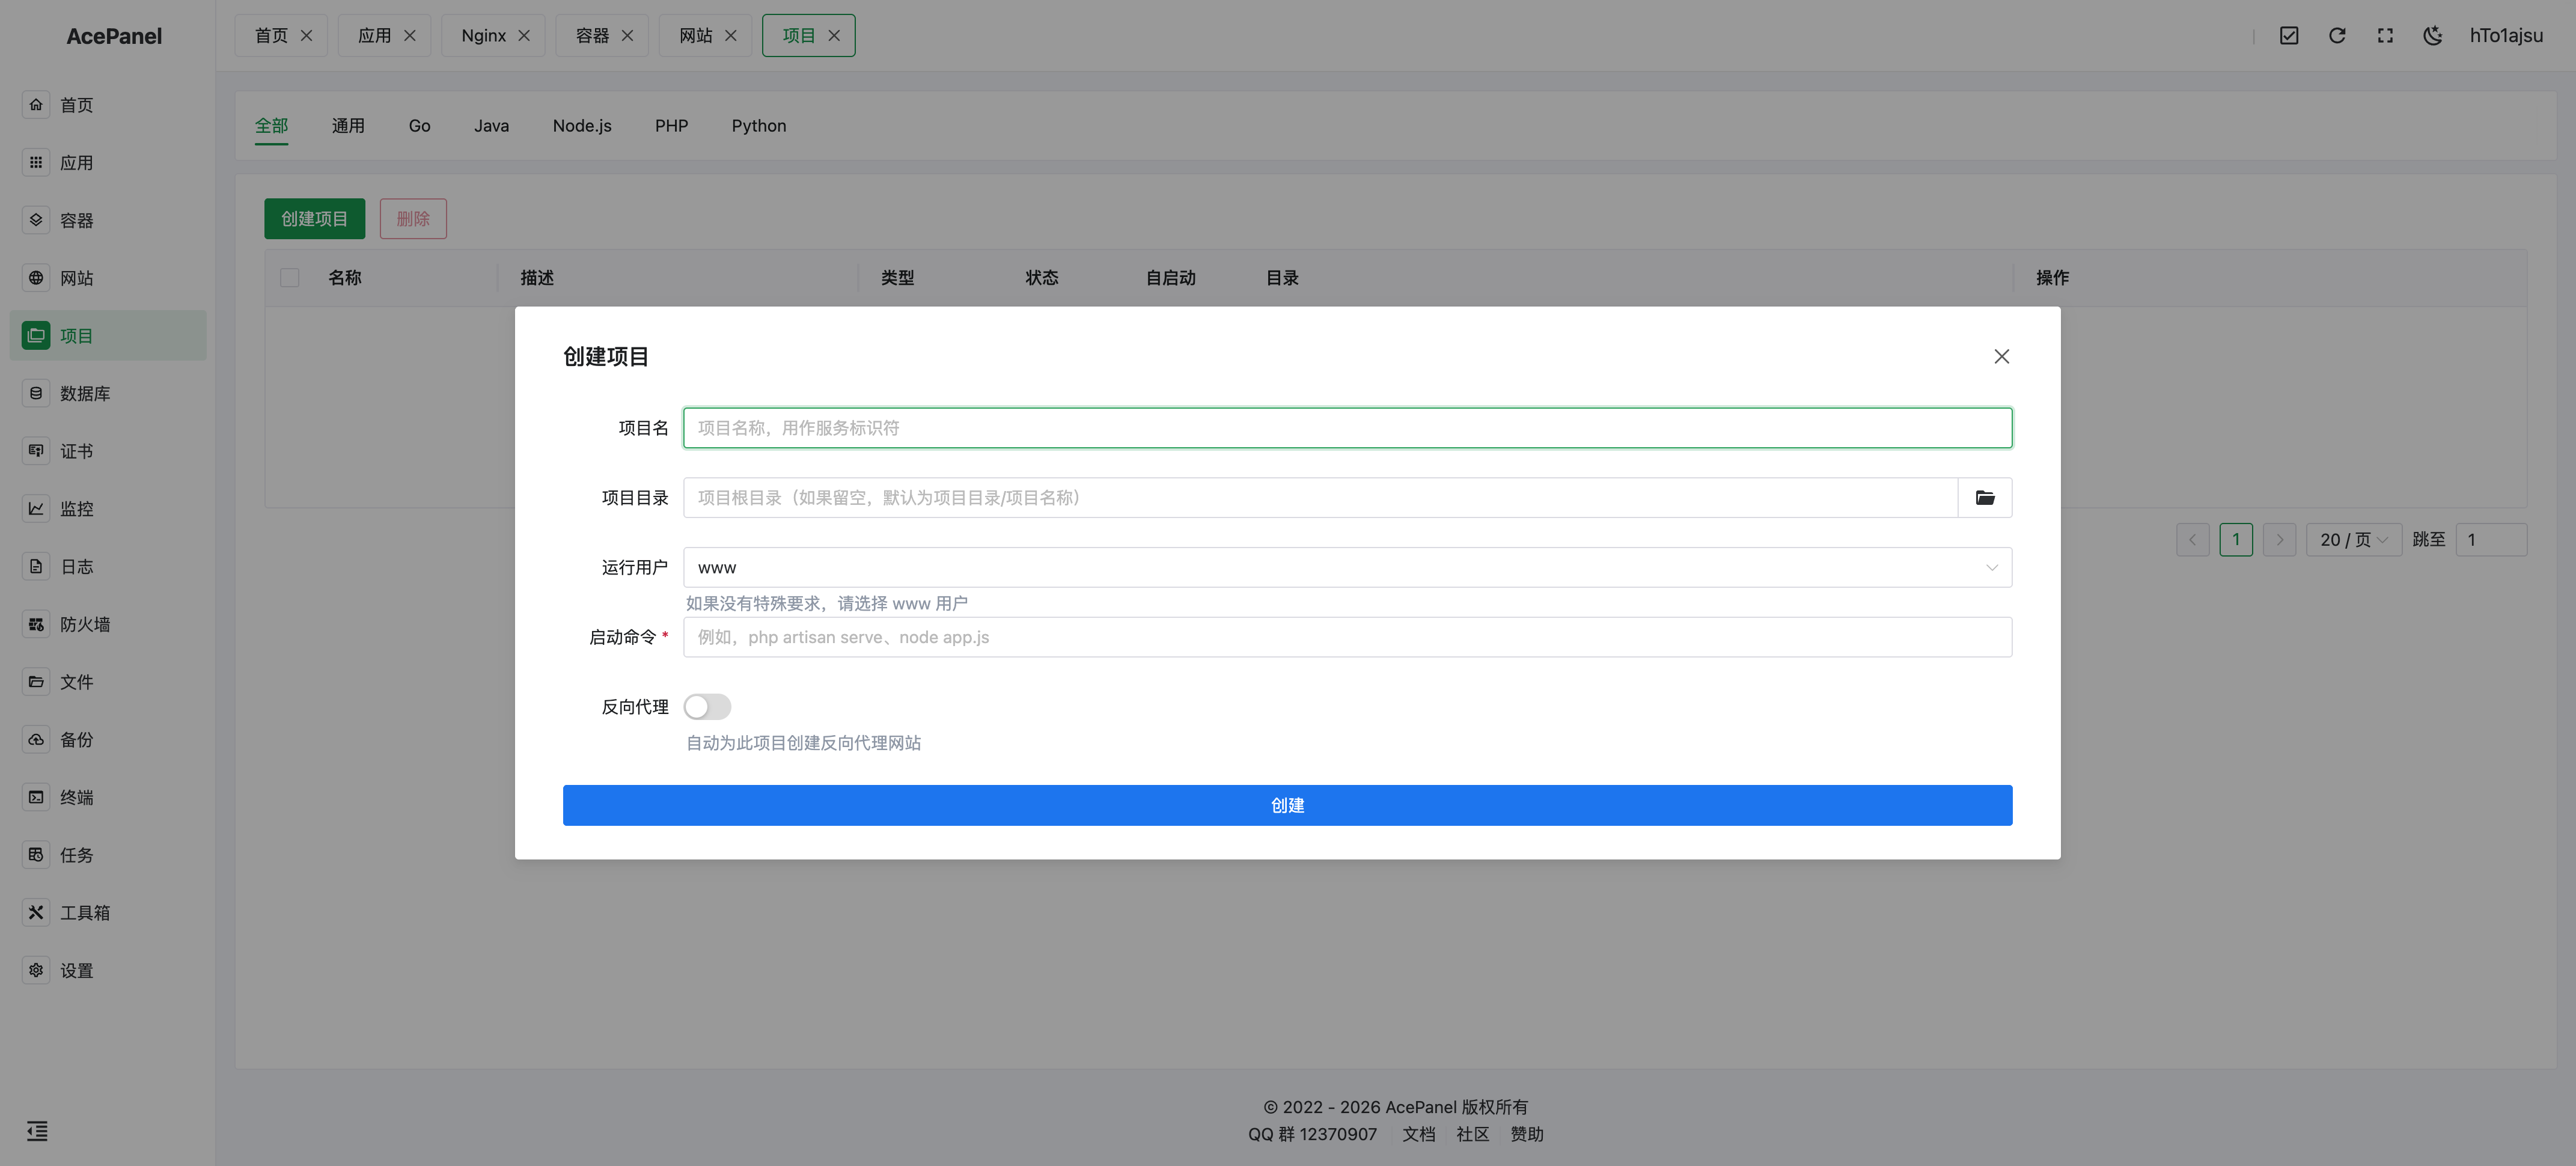Open the 文档 link in footer
This screenshot has width=2576, height=1166.
pos(1418,1134)
